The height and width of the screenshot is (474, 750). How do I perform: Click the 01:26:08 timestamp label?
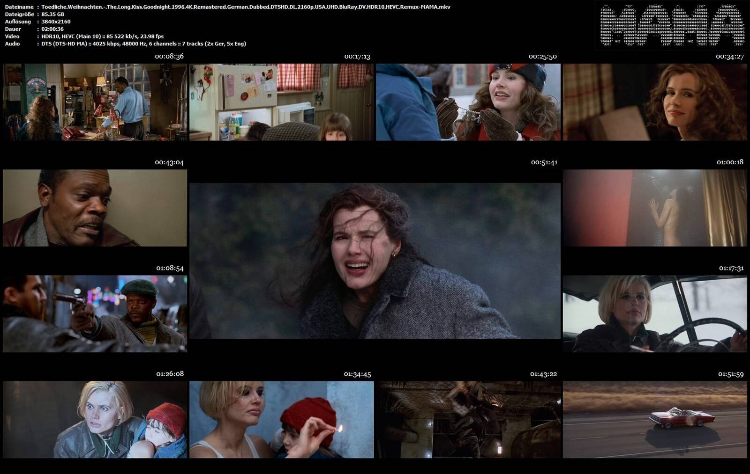coord(170,373)
